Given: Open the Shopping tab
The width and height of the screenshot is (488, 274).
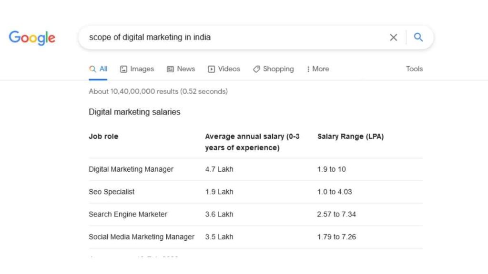Looking at the screenshot, I should coord(273,69).
